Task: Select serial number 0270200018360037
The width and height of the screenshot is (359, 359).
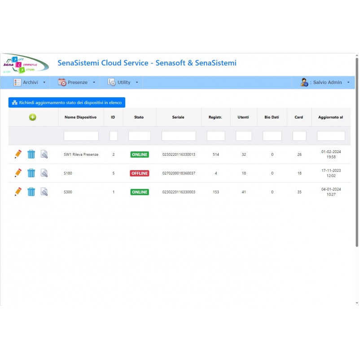Action: pos(179,173)
